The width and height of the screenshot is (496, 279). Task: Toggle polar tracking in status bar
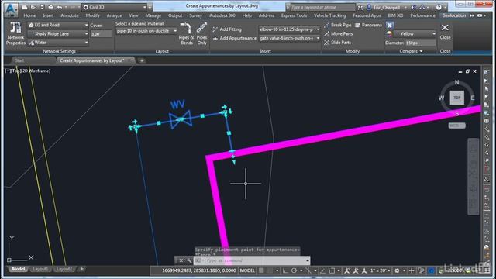point(294,270)
